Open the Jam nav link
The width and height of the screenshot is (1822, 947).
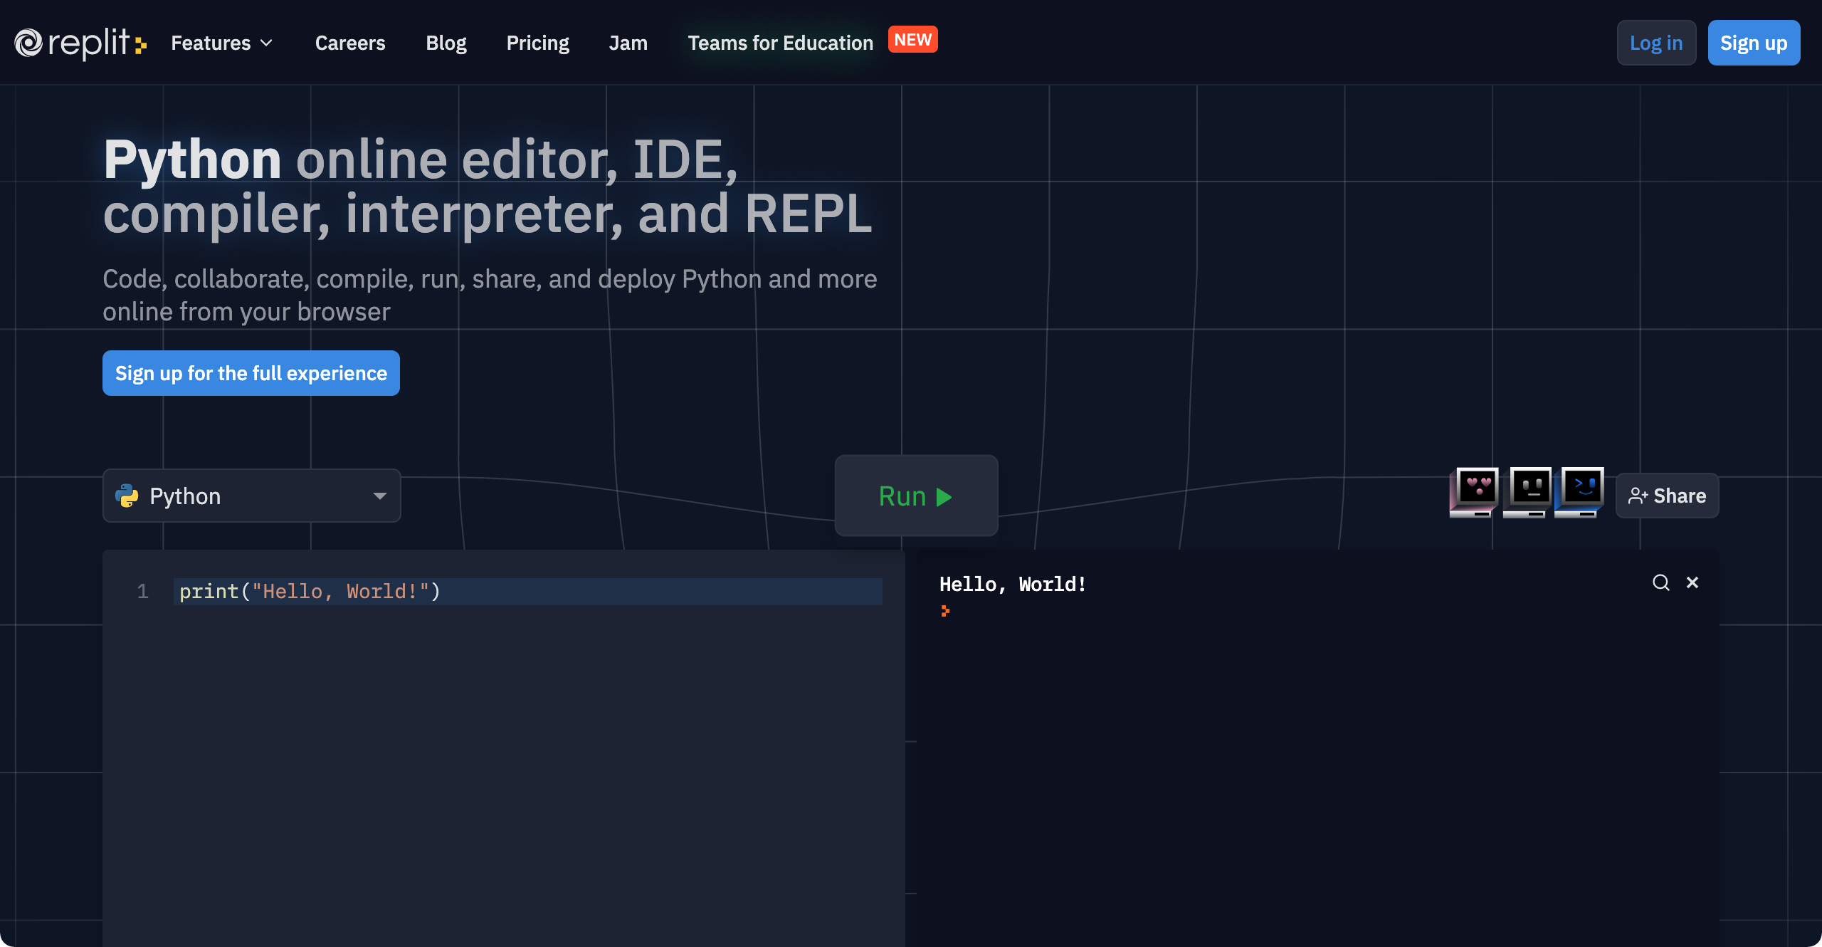pos(628,43)
